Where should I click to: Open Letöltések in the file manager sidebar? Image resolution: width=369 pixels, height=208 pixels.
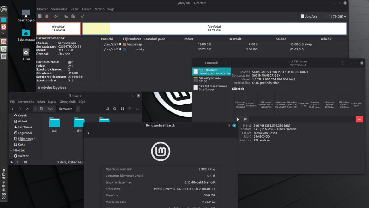click(x=25, y=127)
